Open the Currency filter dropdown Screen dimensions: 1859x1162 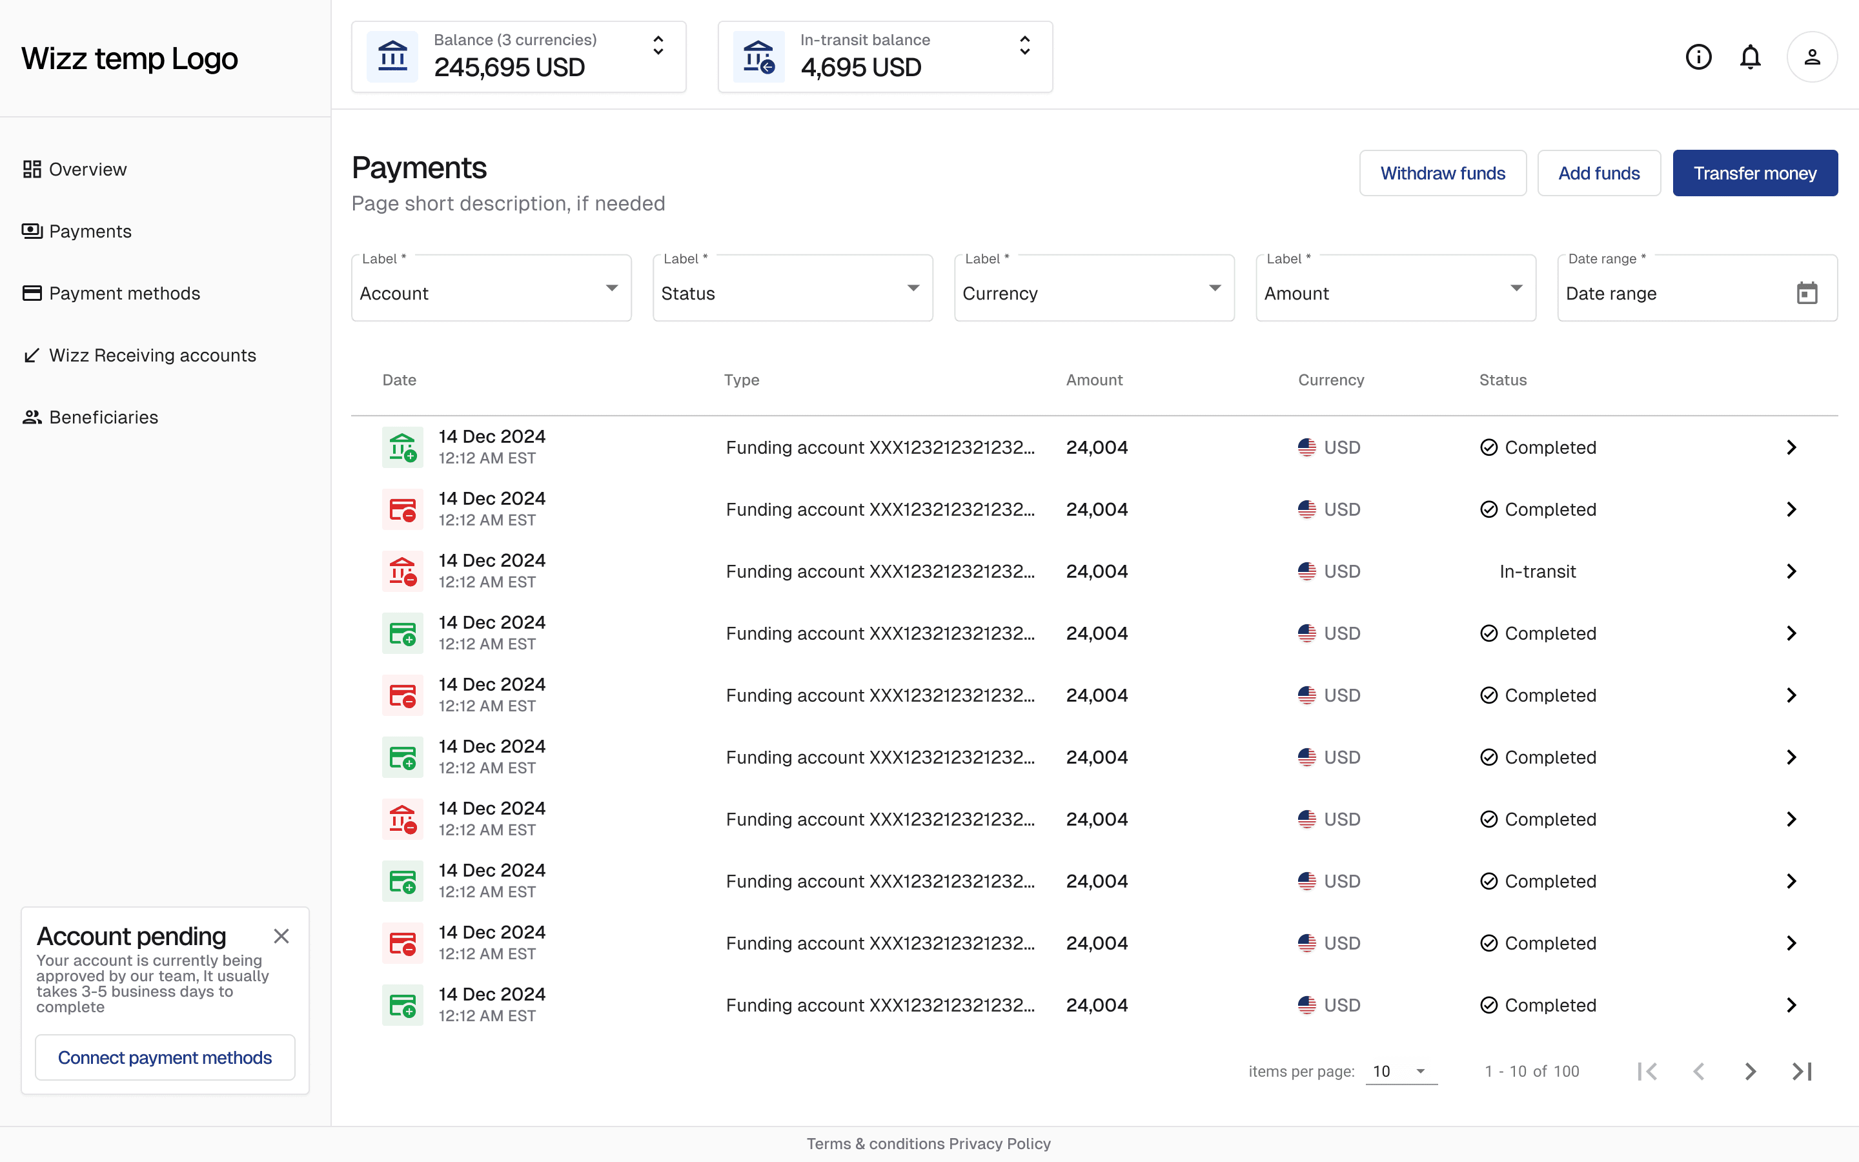pyautogui.click(x=1094, y=289)
